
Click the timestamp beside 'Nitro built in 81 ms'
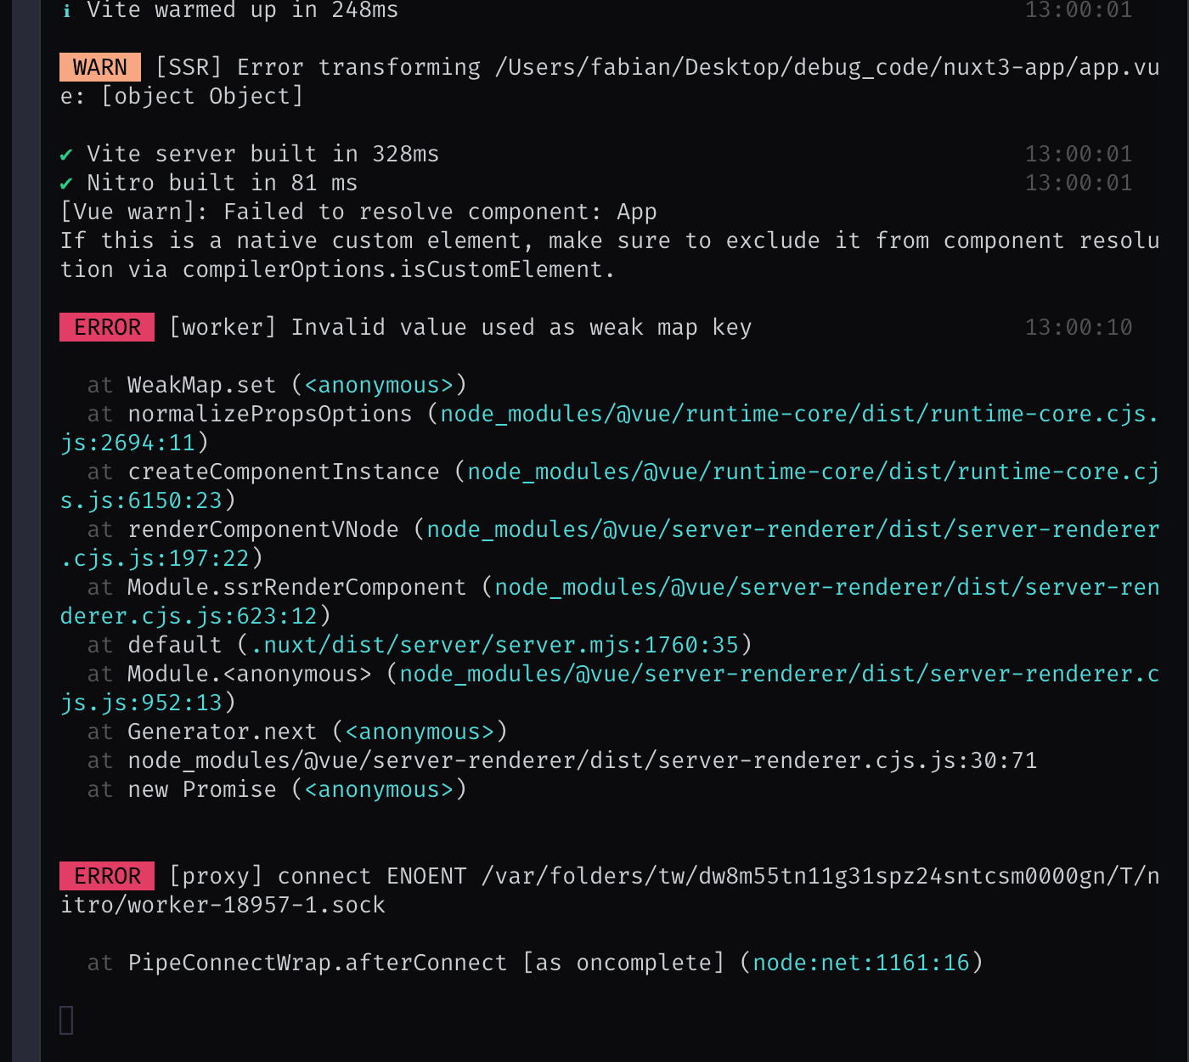[x=1079, y=183]
